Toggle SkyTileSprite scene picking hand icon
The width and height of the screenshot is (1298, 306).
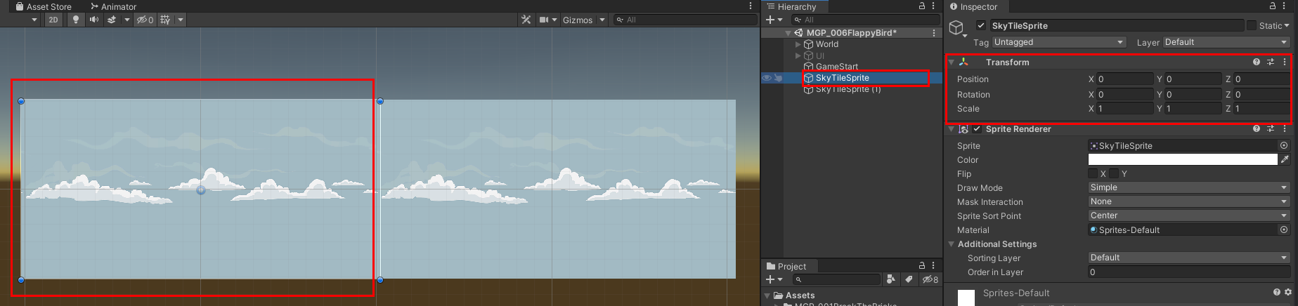[778, 78]
